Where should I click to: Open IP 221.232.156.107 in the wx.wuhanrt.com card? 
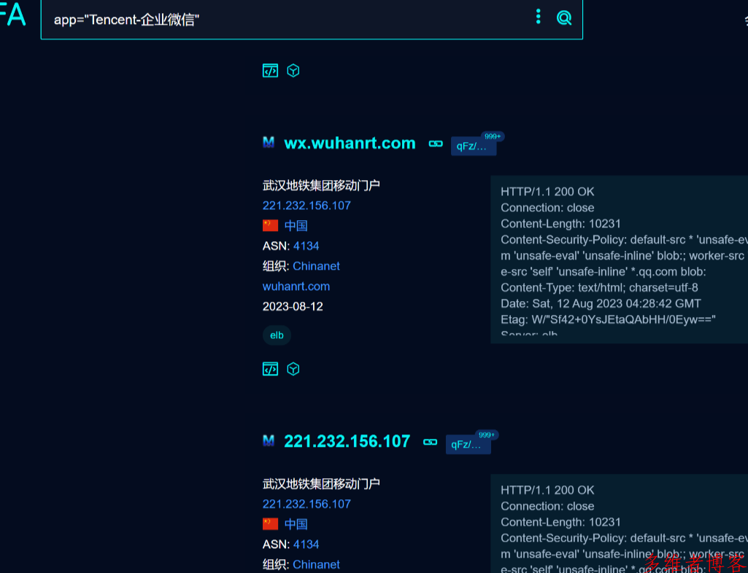click(306, 206)
